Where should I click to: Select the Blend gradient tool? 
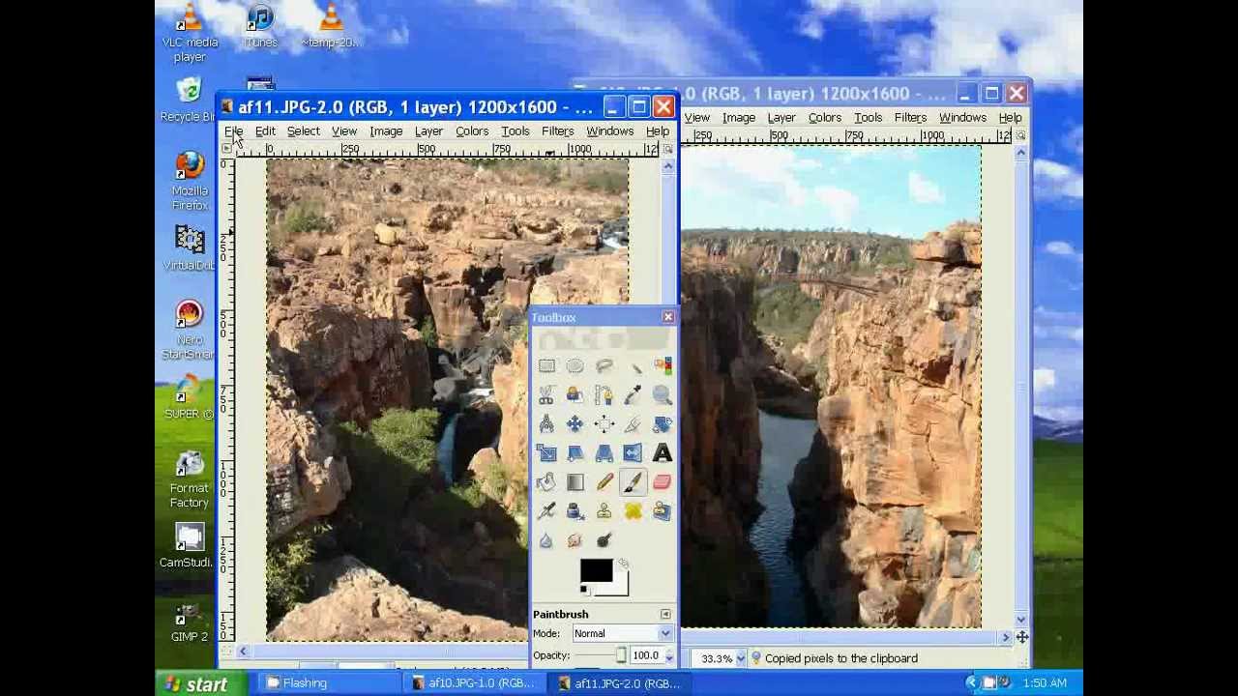point(575,482)
